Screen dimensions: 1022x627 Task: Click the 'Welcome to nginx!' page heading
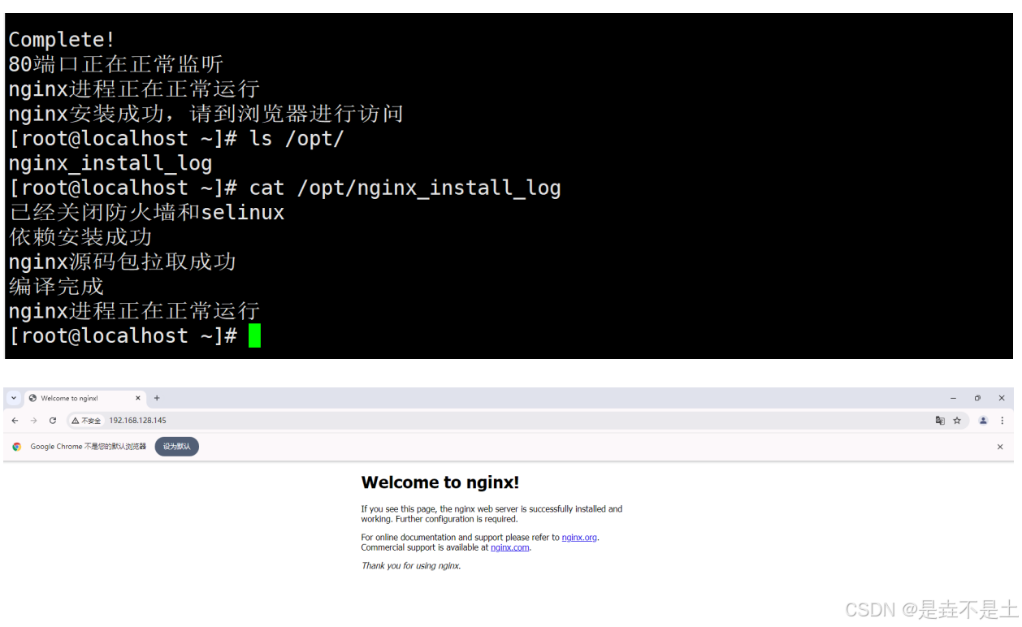pyautogui.click(x=440, y=482)
